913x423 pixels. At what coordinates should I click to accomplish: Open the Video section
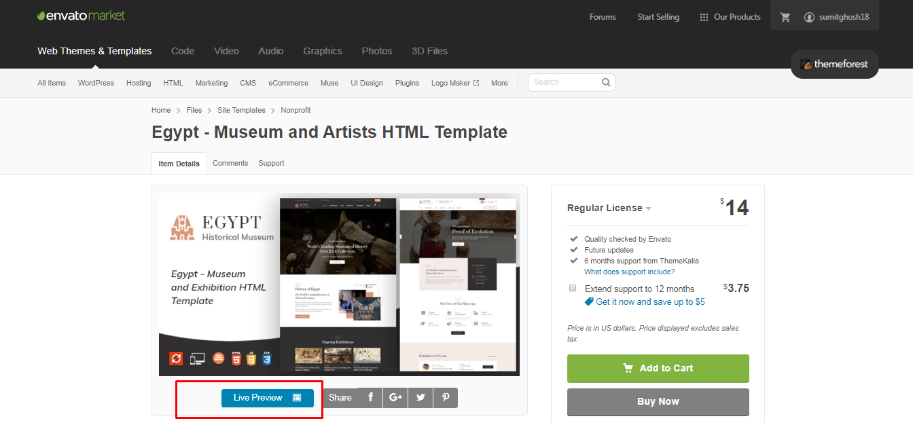click(x=226, y=51)
